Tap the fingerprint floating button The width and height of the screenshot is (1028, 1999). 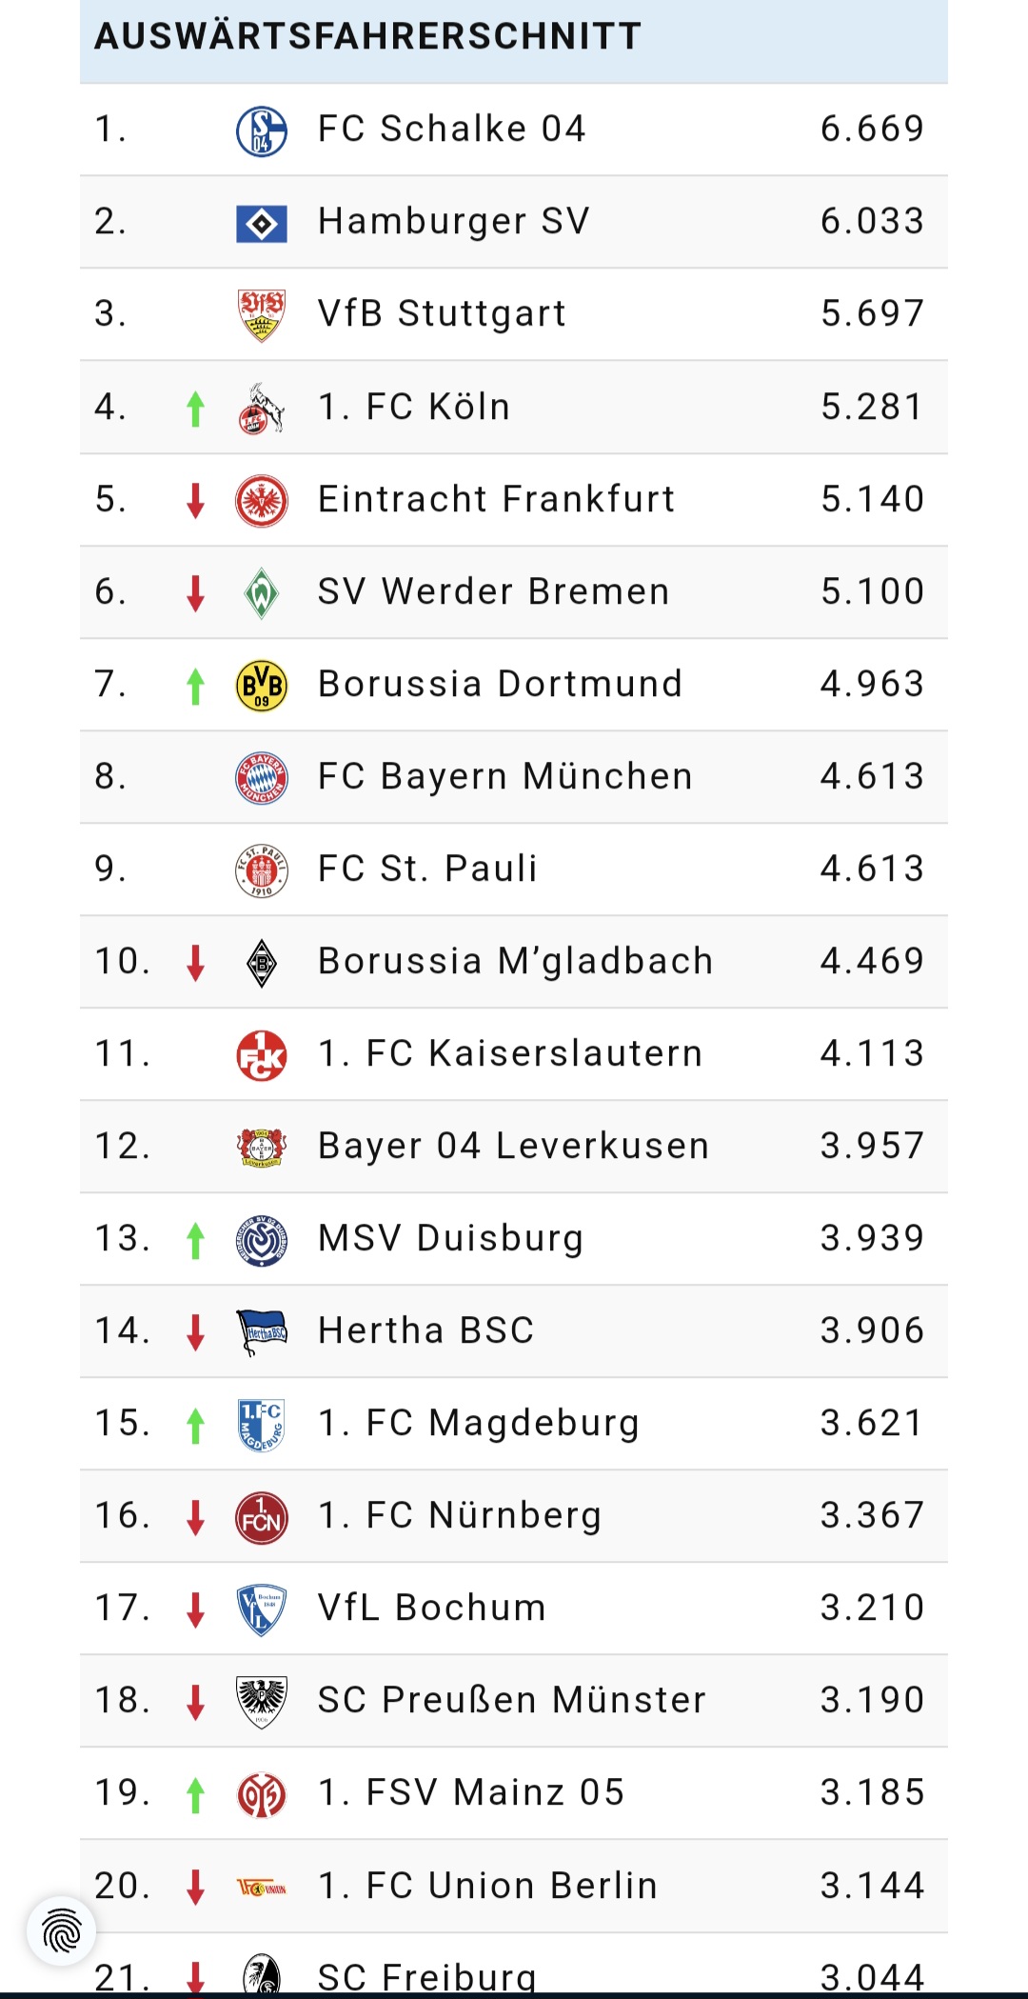(x=62, y=1931)
